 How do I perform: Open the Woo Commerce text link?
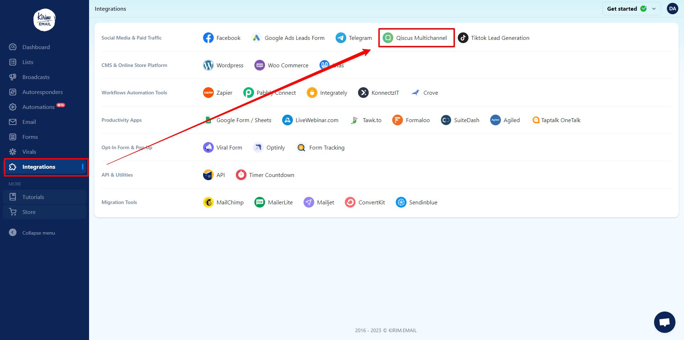coord(288,66)
